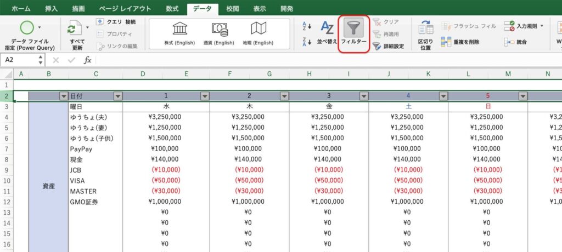Viewport: 562px width, 252px height.
Task: Open the filter dropdown in column B header
Action: coord(63,96)
